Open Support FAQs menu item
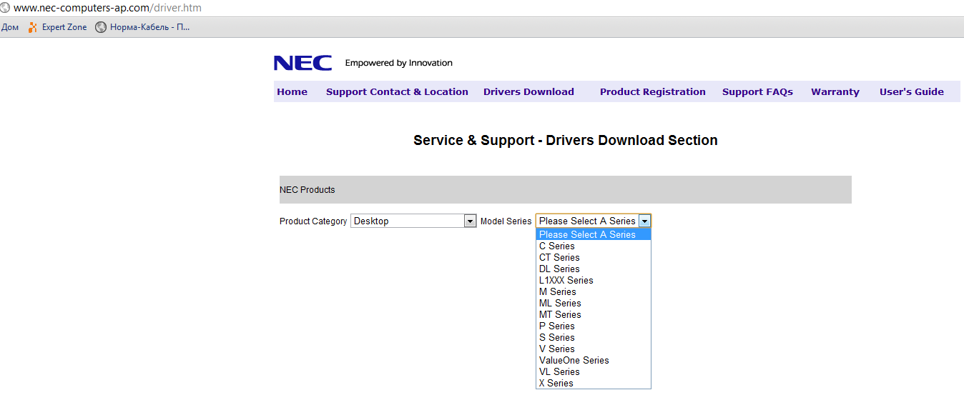 (x=757, y=91)
